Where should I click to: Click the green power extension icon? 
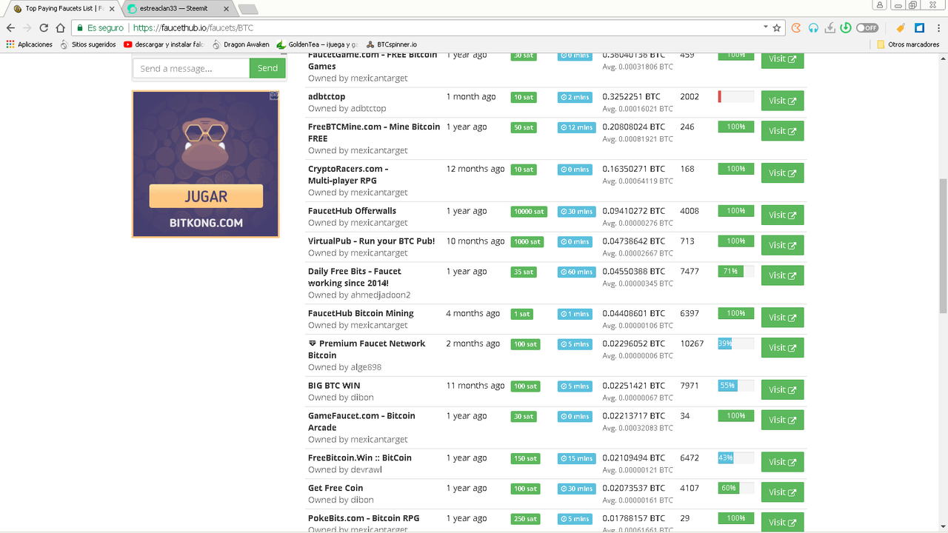tap(846, 28)
